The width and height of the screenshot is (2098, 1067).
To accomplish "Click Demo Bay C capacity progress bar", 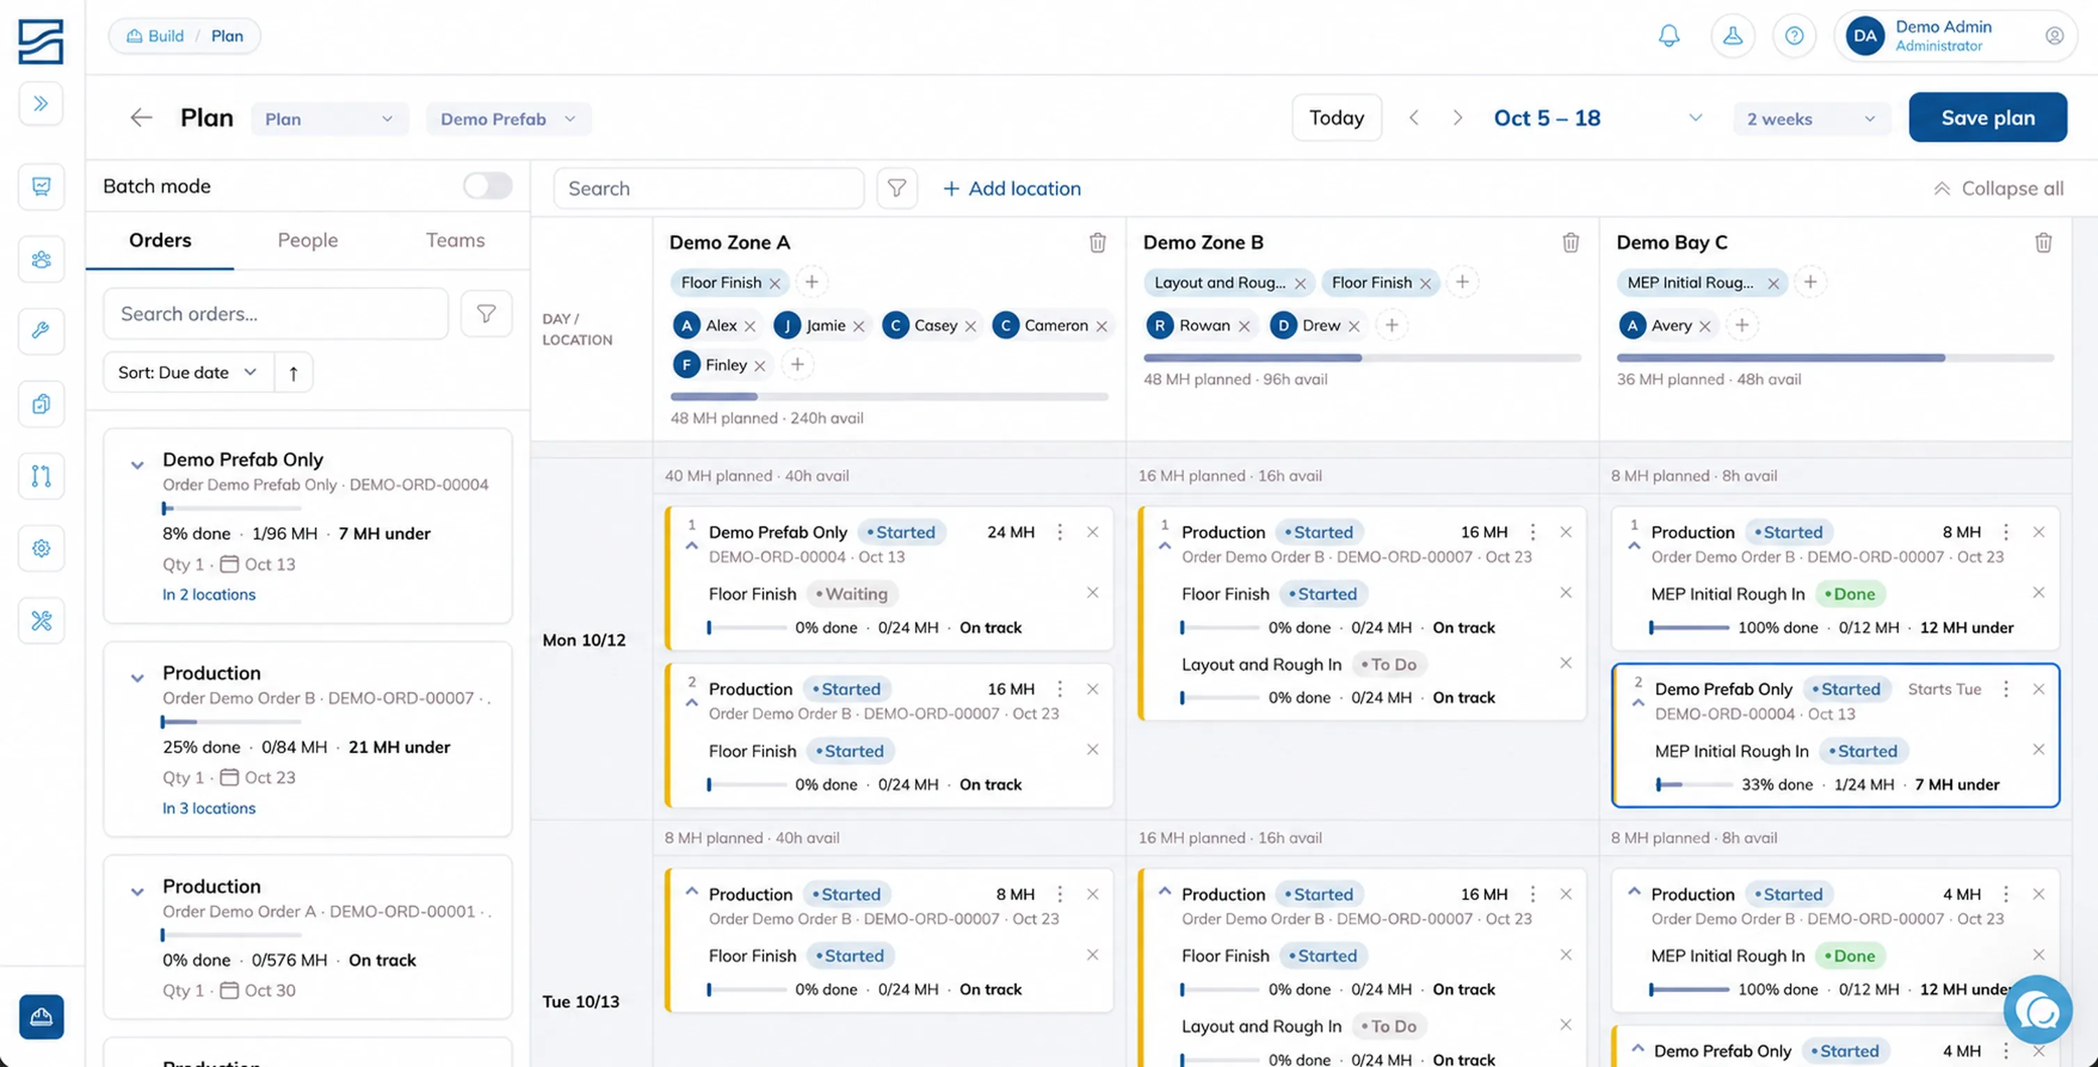I will [1835, 358].
